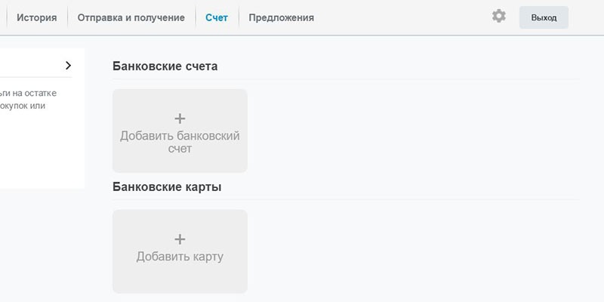
Task: Open the settings gear icon
Action: click(499, 16)
